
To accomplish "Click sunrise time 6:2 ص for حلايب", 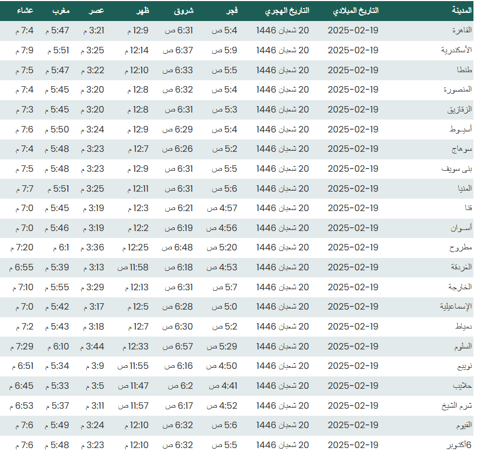I will click(180, 386).
